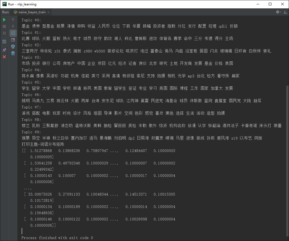
Task: Click the word 'dp2' in Topic #9 keywords
Action: 131,138
